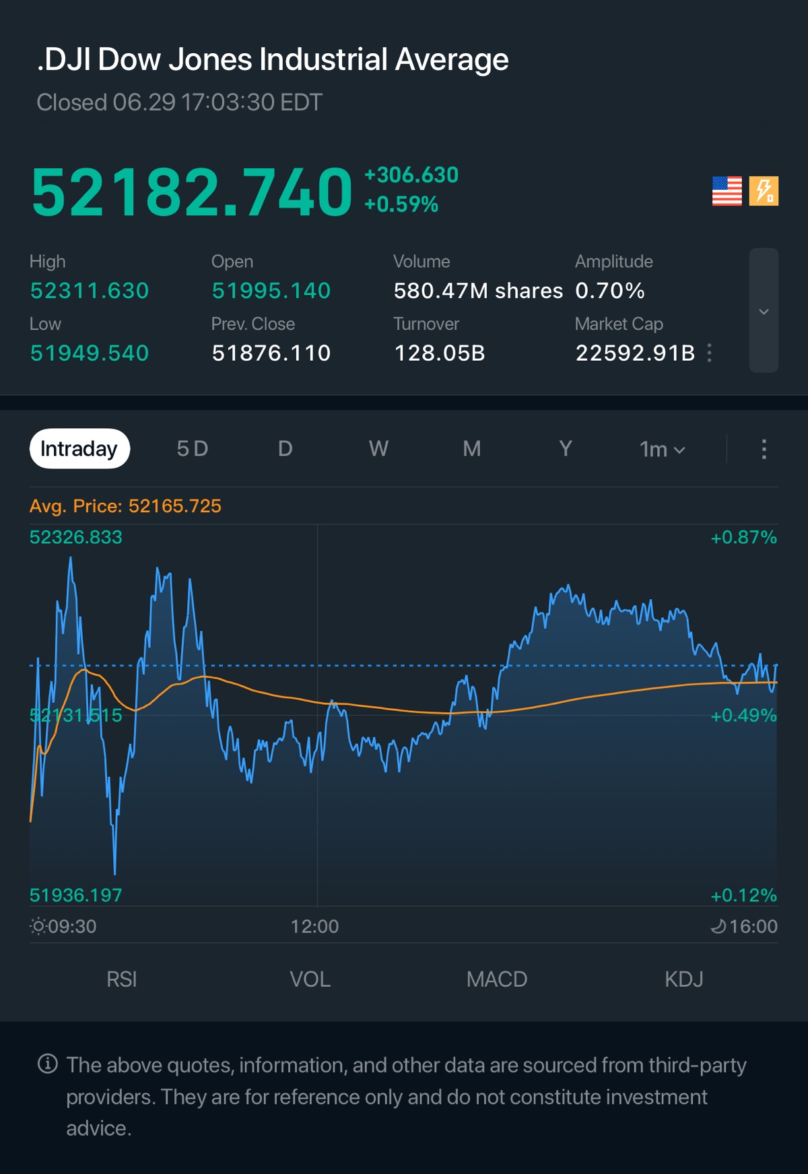Tap the Closed 06.29 17:03:30 EDT status
This screenshot has height=1174, width=808.
(179, 102)
